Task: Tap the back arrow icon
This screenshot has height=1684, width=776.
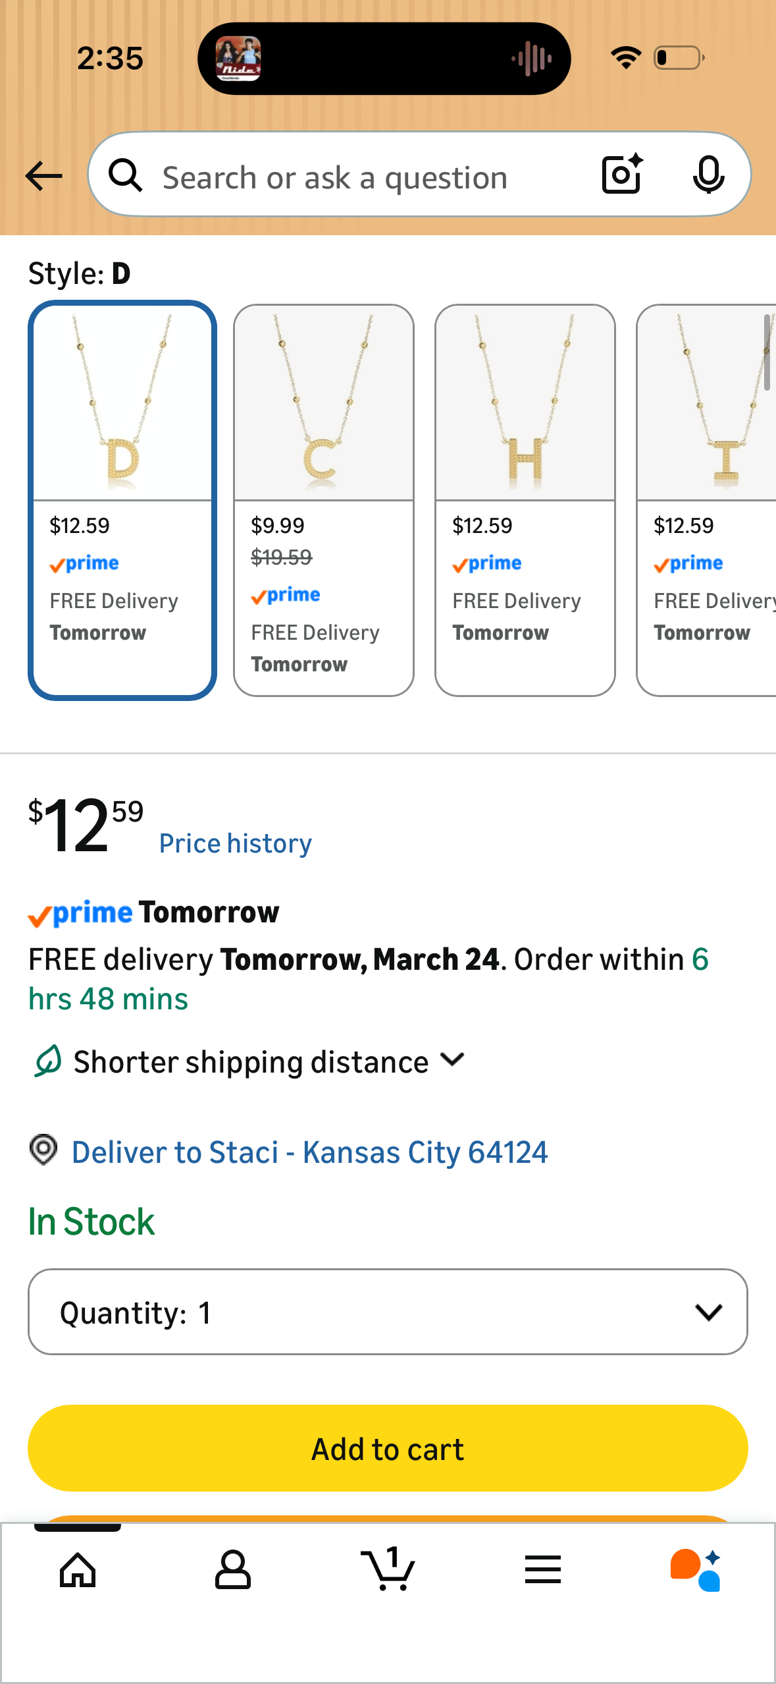Action: point(43,176)
